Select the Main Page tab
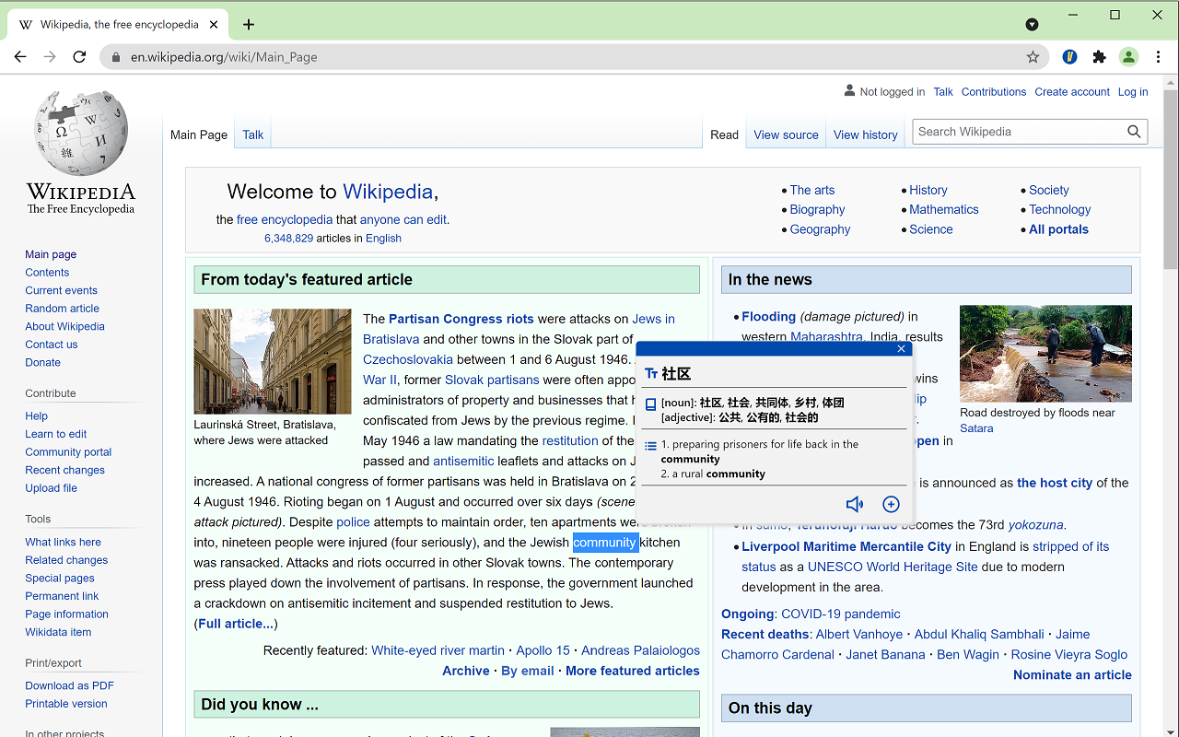 pos(199,135)
